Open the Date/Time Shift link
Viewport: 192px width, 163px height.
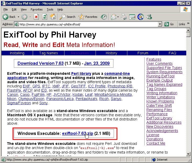pyautogui.click(x=159, y=106)
